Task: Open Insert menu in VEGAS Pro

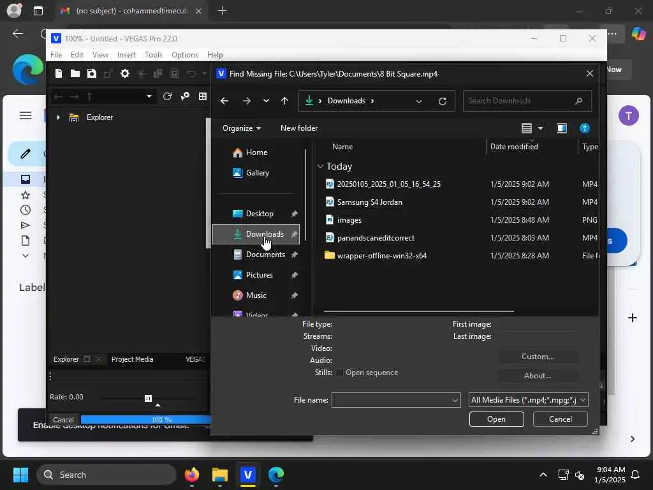Action: pos(127,55)
